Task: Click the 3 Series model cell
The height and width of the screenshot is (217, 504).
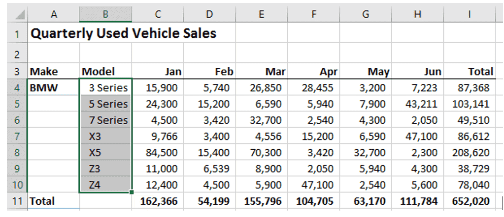Action: [105, 88]
